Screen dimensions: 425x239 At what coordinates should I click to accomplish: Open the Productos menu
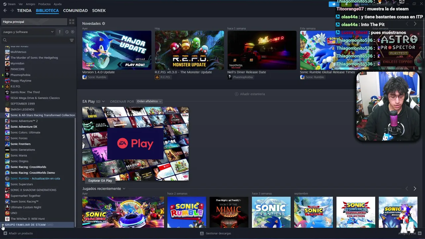44,4
